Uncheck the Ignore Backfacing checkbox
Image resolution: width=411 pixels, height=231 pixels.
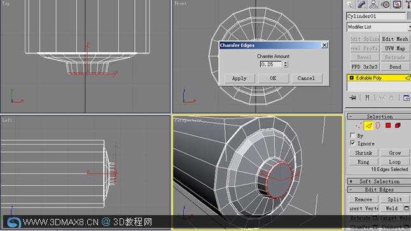pyautogui.click(x=352, y=143)
